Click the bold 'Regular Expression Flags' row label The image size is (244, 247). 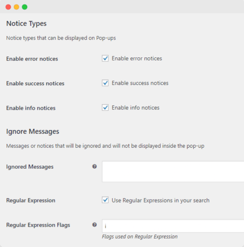point(38,225)
